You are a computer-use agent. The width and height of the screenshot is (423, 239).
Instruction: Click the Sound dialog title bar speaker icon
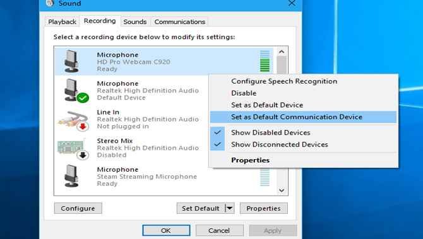point(50,3)
